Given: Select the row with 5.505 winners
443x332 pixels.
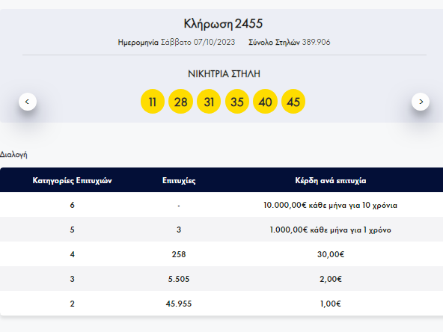Looking at the screenshot, I should click(221, 279).
